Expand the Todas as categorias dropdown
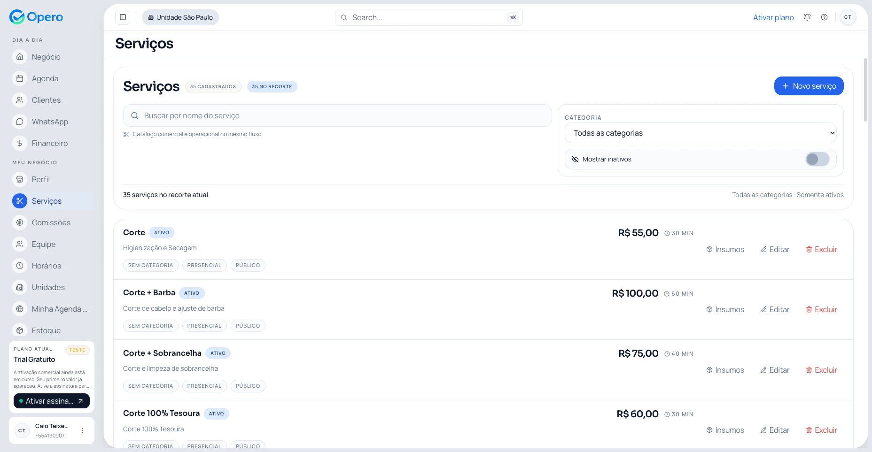The width and height of the screenshot is (872, 452). (700, 133)
